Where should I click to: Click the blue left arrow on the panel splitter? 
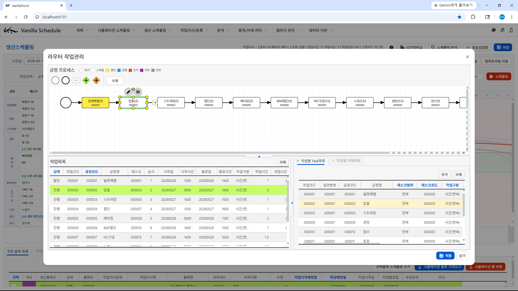[x=292, y=203]
